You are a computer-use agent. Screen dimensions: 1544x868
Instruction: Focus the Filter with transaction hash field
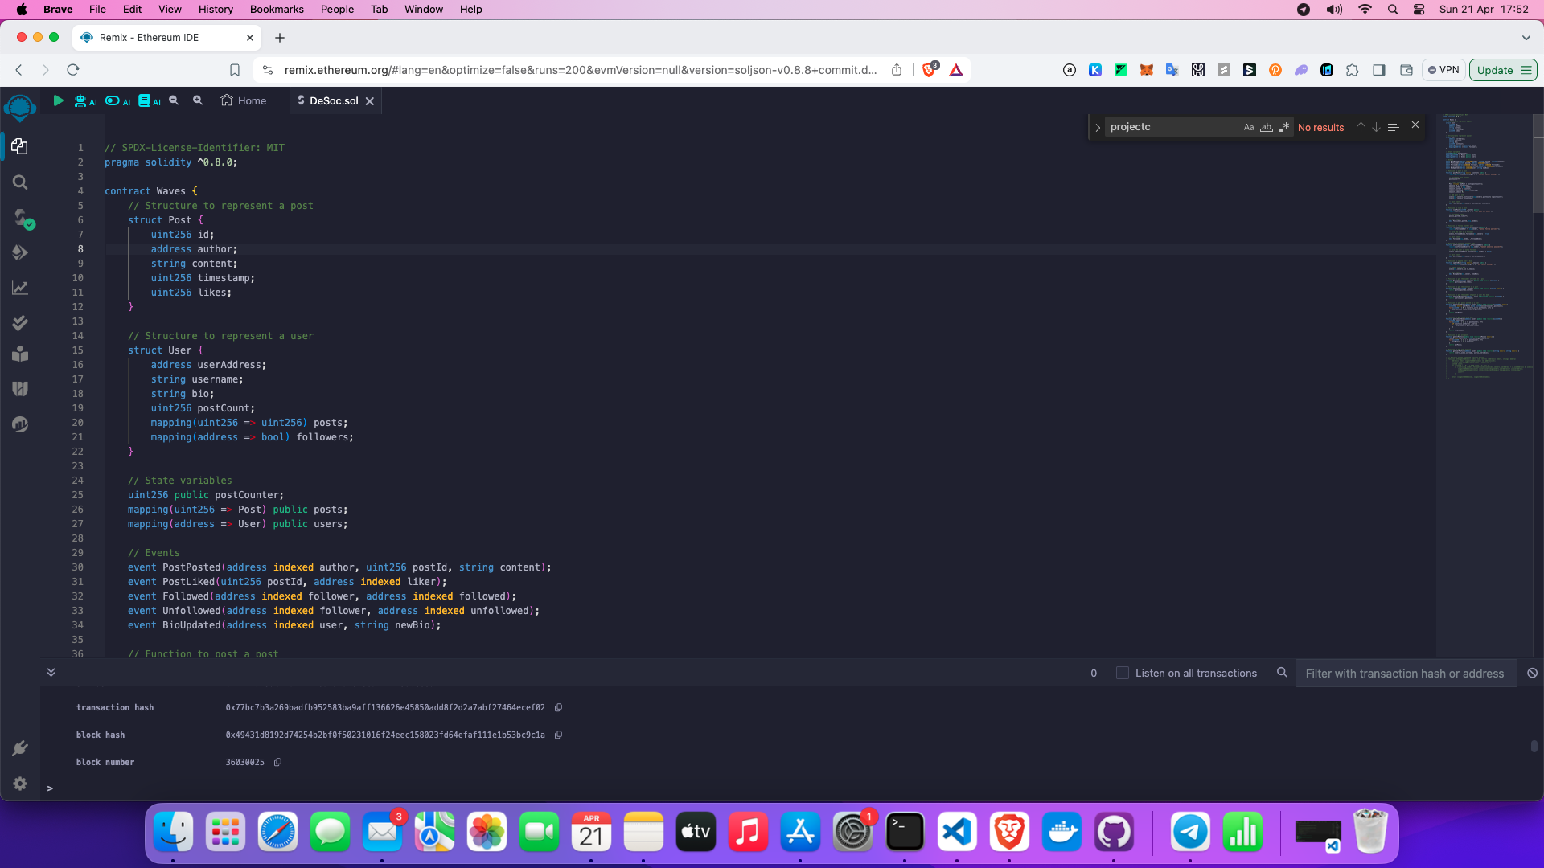point(1405,674)
